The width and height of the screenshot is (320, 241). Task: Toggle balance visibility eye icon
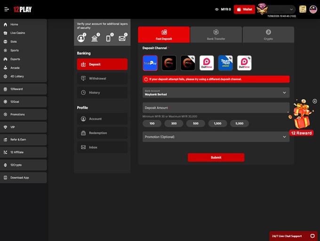pyautogui.click(x=217, y=9)
